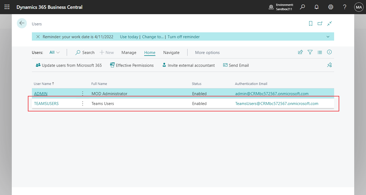Open the ADMIN user link
The image size is (366, 195).
pos(41,94)
